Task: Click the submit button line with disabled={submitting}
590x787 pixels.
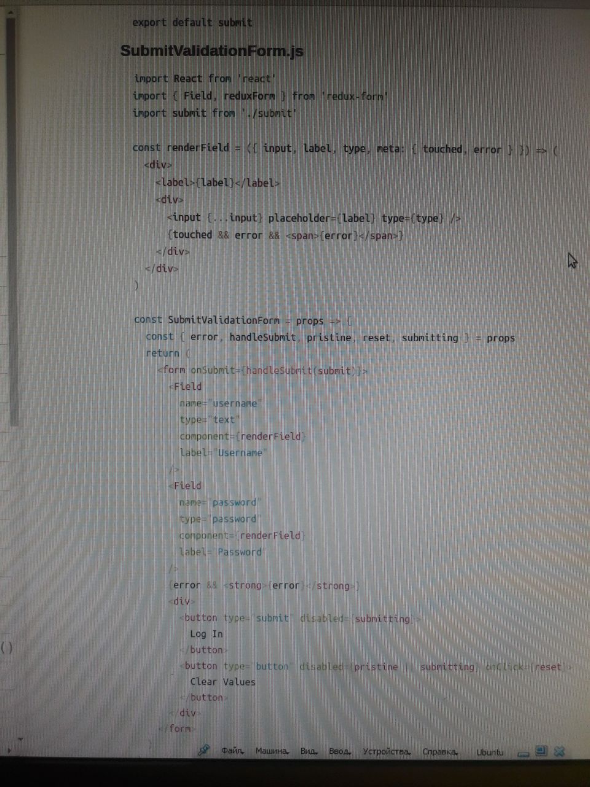Action: [x=301, y=619]
